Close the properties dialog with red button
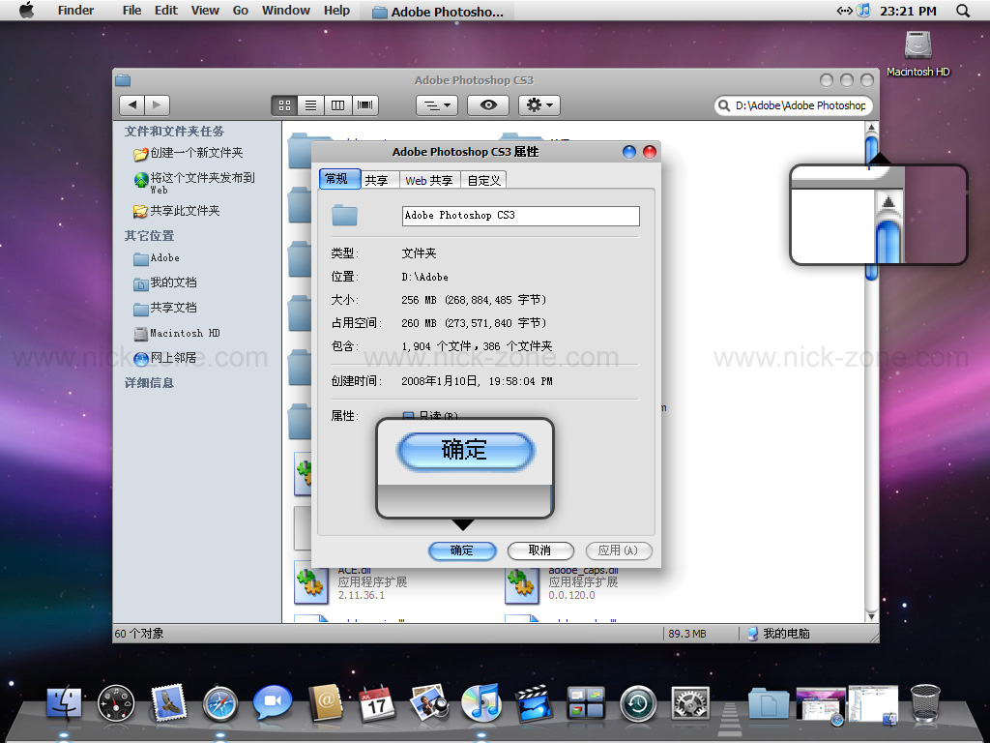The height and width of the screenshot is (743, 990). coord(650,152)
